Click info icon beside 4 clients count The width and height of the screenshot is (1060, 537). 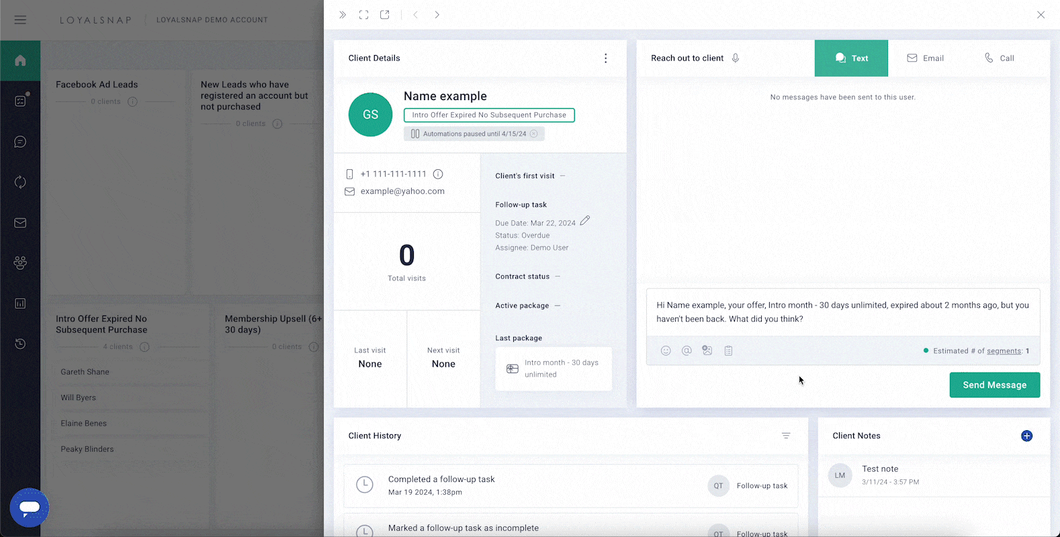[x=144, y=347]
